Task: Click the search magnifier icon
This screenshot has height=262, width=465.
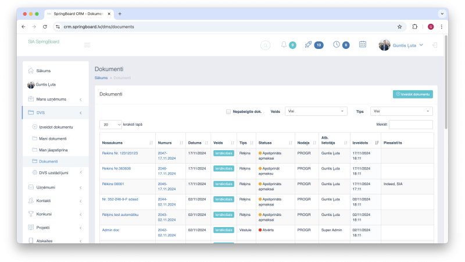Action: (x=266, y=45)
